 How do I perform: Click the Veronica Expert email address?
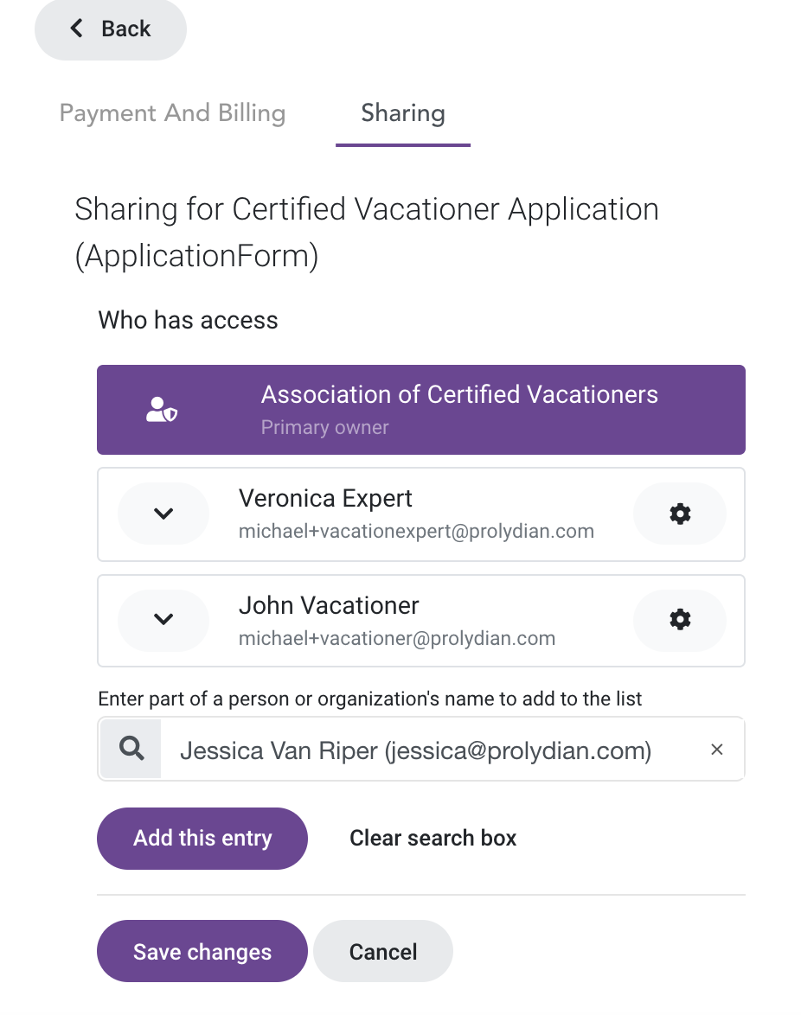click(416, 532)
